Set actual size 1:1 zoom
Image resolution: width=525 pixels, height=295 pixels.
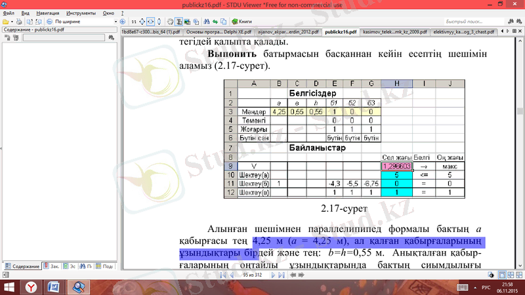tap(134, 21)
